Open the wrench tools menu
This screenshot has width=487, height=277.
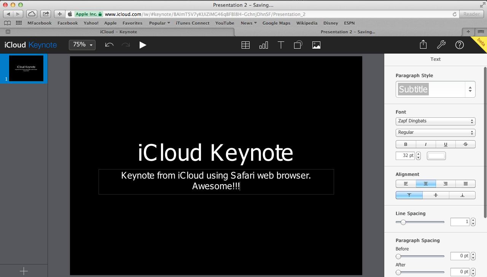[x=441, y=45]
